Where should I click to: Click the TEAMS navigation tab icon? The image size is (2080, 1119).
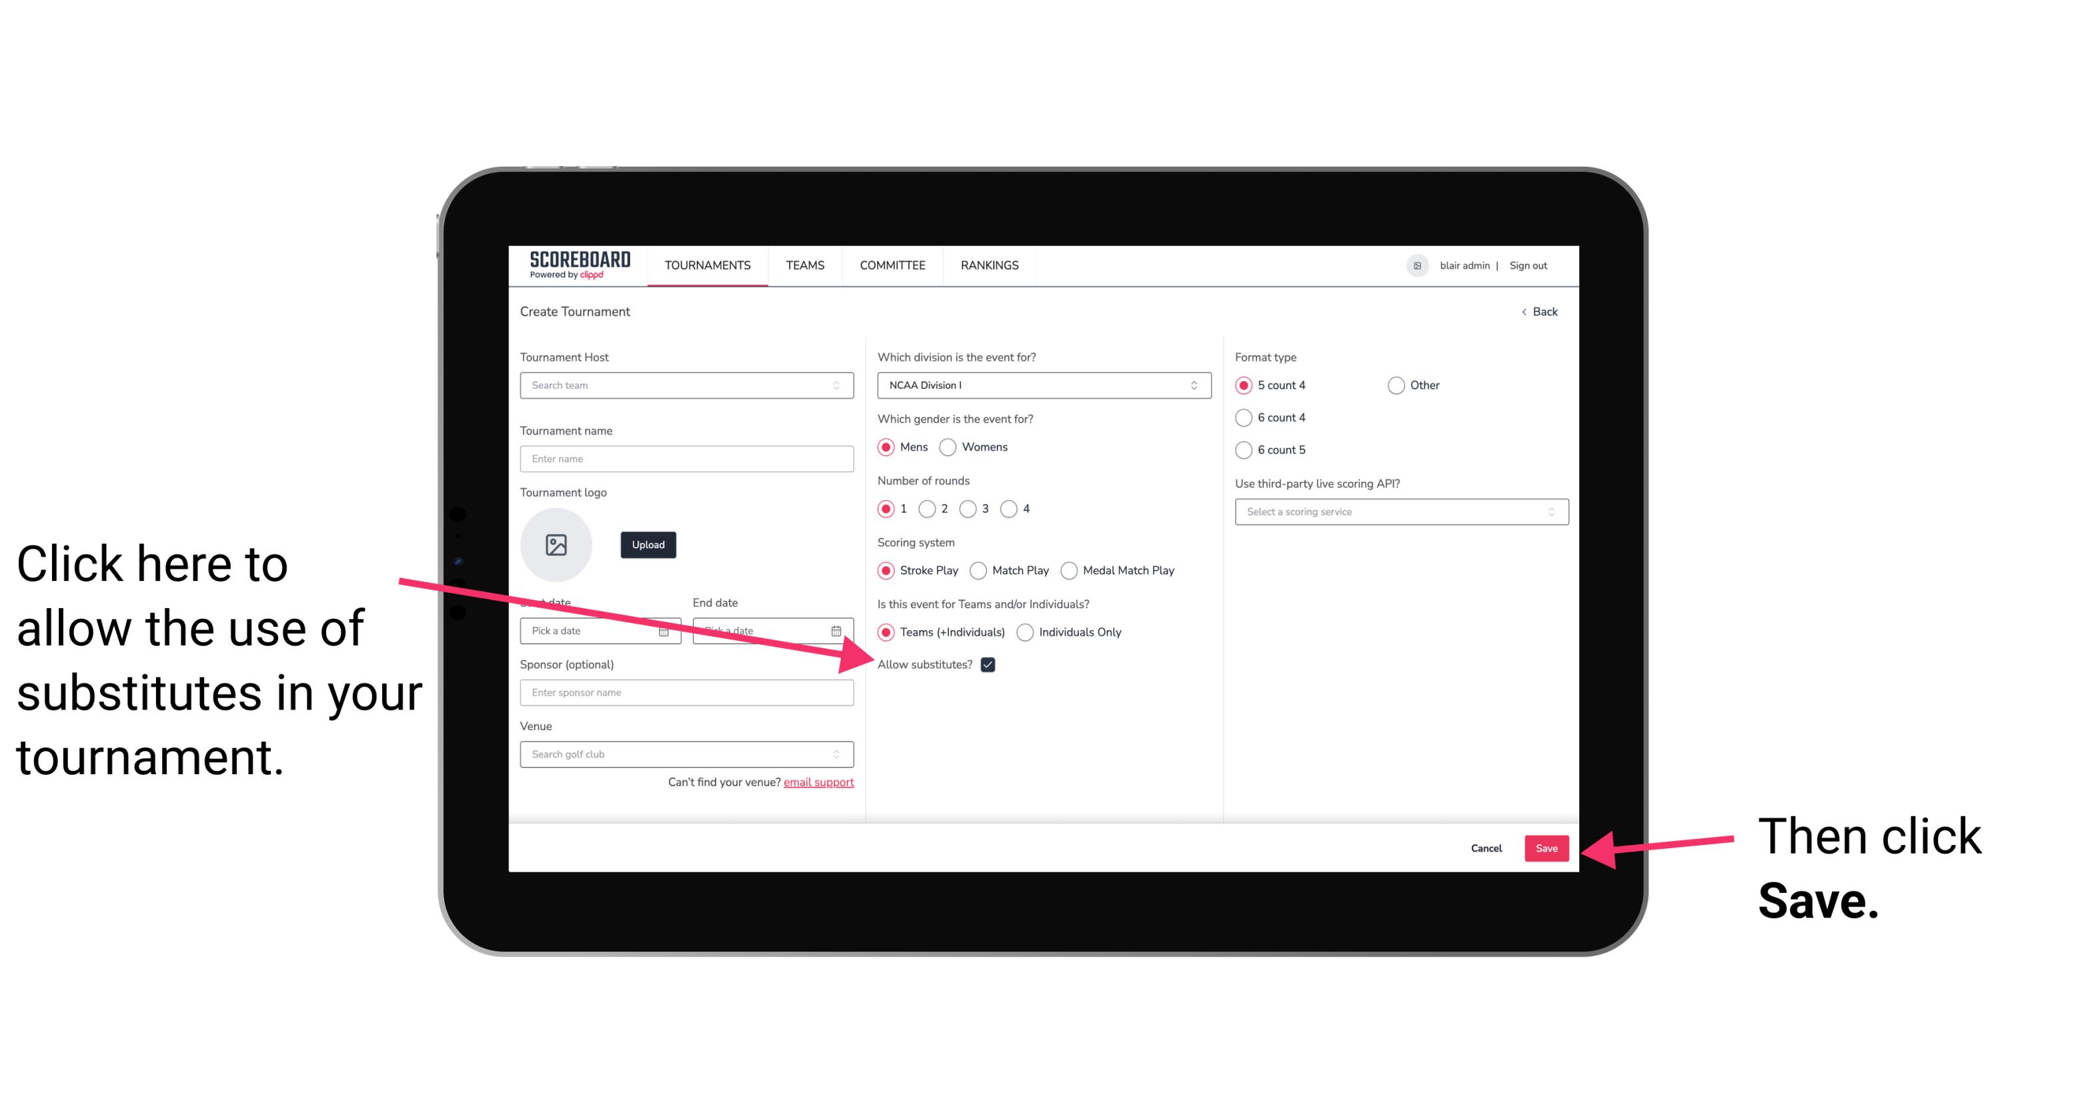point(803,265)
